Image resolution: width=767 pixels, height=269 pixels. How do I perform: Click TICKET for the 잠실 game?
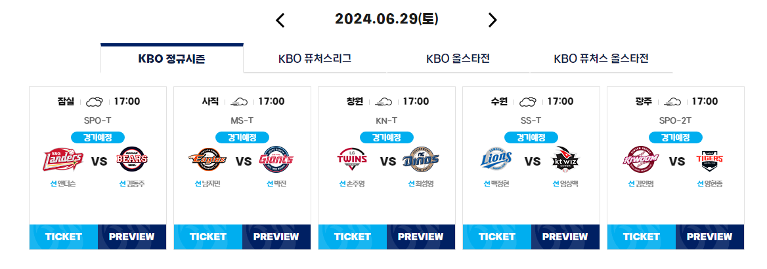[x=64, y=237]
